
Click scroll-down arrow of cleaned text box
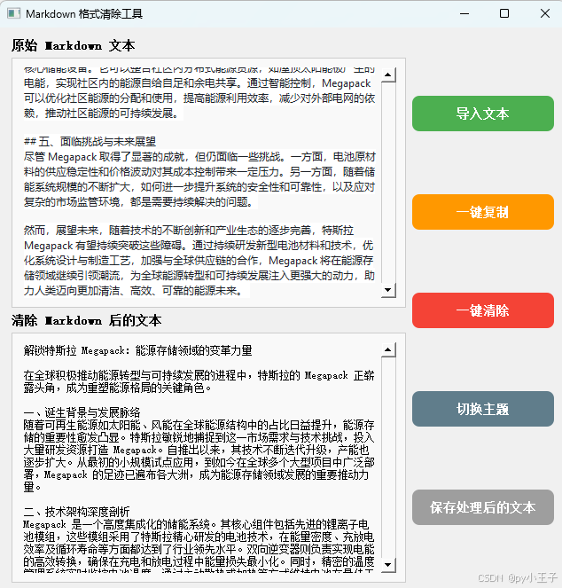tap(388, 564)
